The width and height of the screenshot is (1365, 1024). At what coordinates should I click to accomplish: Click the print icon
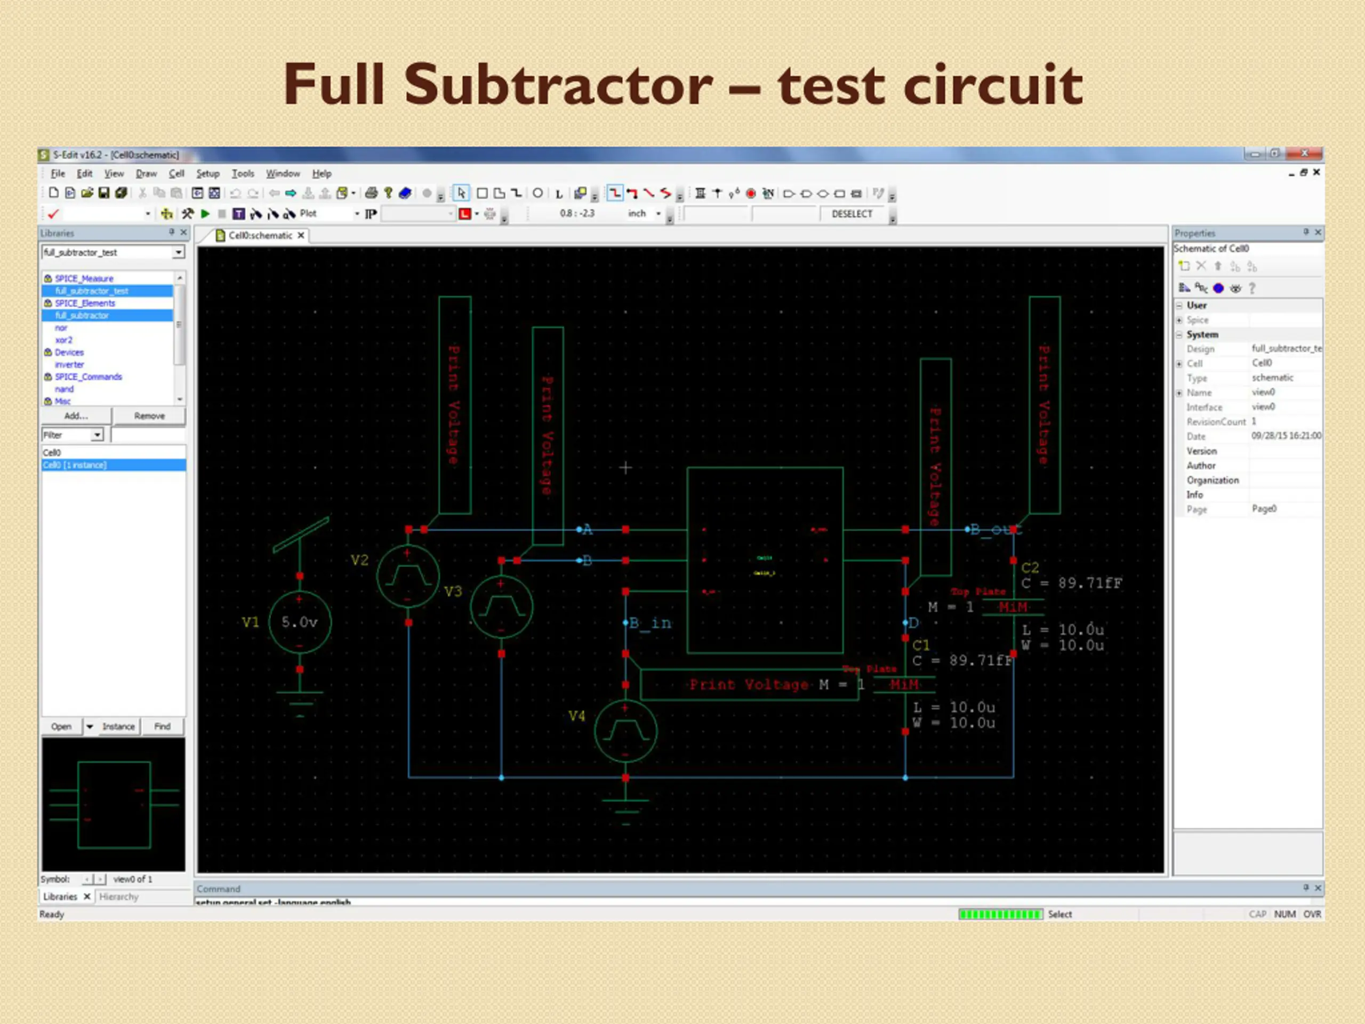tap(371, 193)
